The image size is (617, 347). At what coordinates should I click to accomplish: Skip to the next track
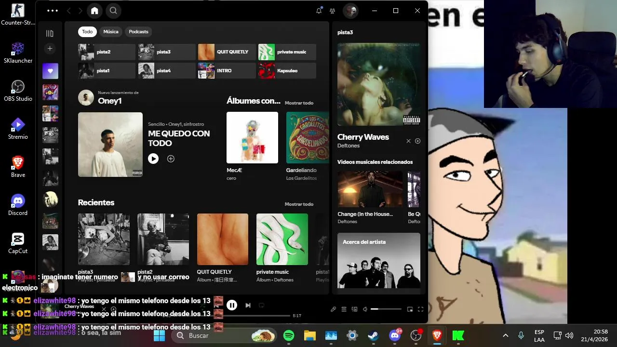click(x=248, y=305)
